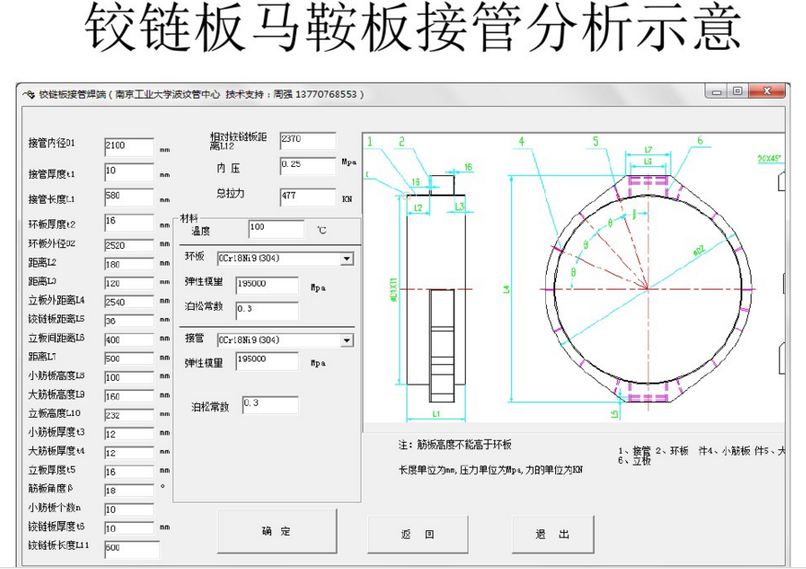Click the 环板外径D2 input field

click(128, 245)
